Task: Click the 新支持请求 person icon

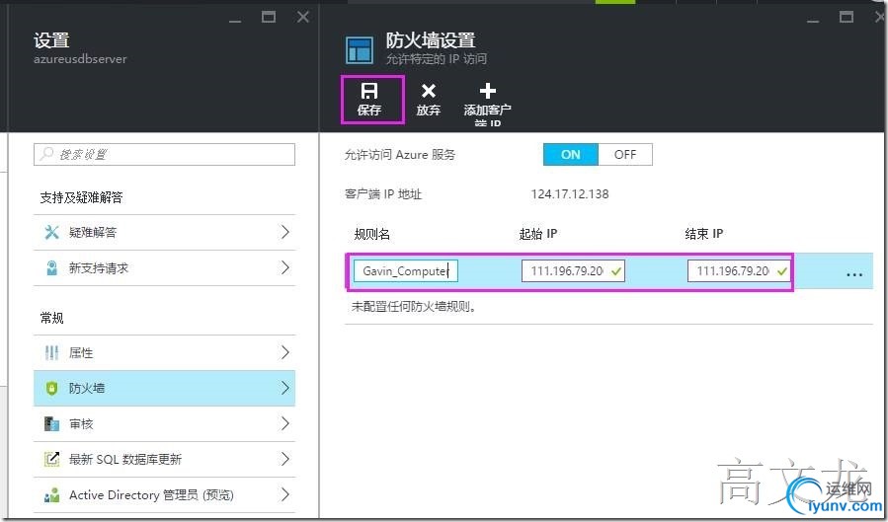Action: (51, 267)
